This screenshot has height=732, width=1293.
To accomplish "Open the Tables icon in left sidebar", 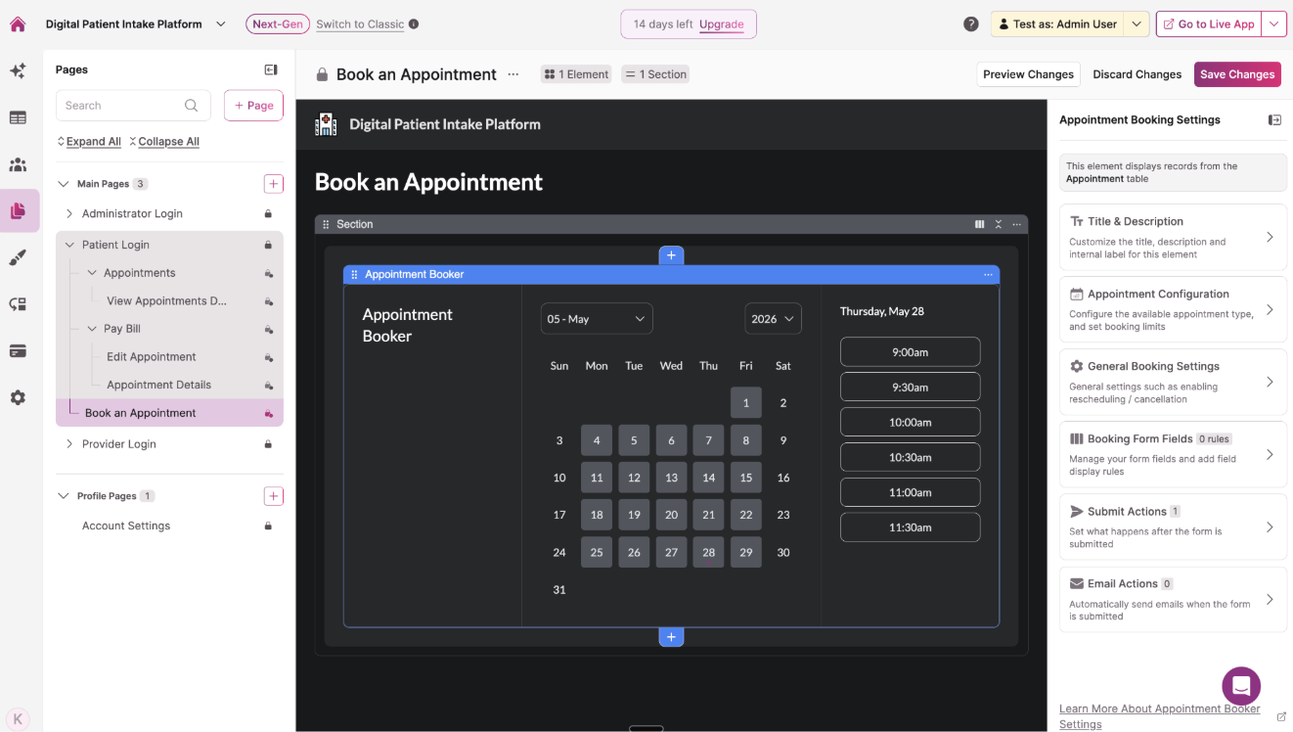I will (18, 117).
